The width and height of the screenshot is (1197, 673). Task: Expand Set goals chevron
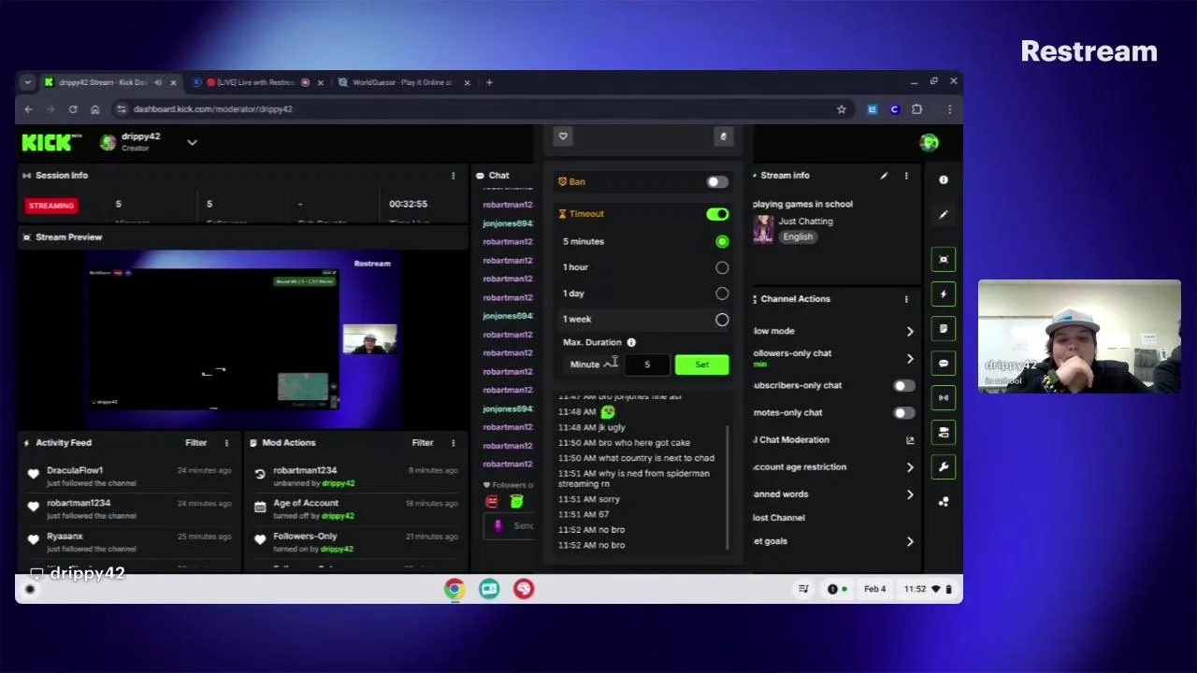[910, 541]
